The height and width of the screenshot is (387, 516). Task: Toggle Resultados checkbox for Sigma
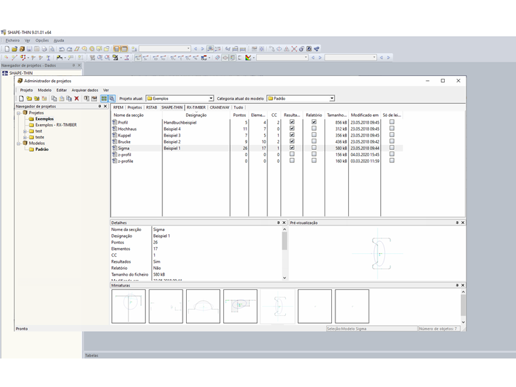292,148
